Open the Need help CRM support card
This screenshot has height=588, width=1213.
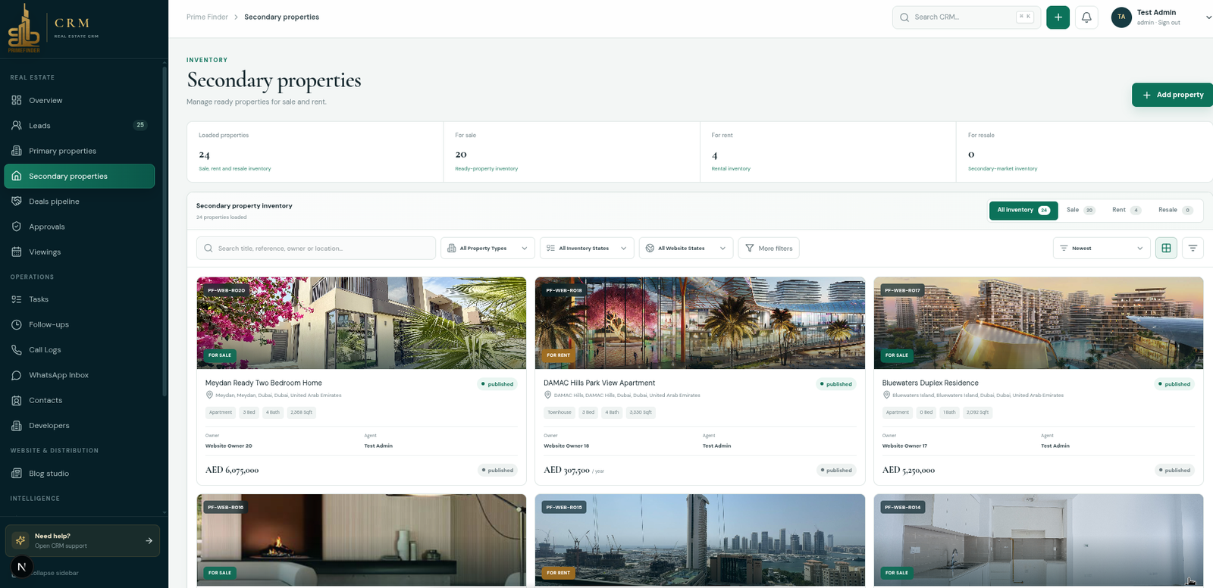(x=83, y=541)
